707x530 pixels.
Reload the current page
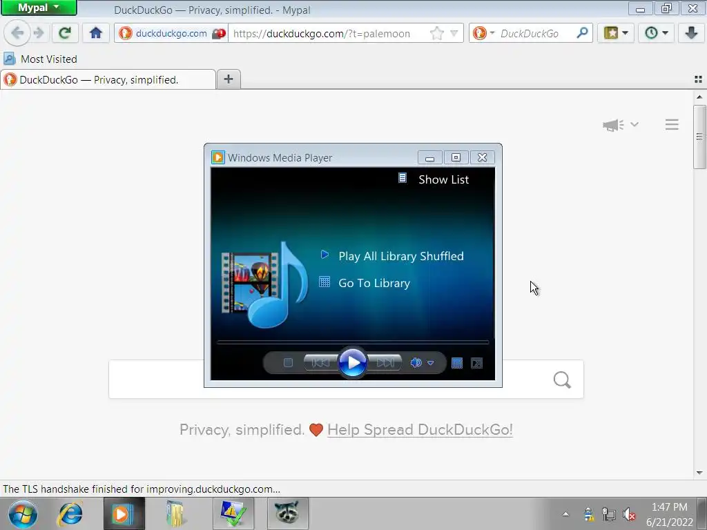tap(66, 33)
